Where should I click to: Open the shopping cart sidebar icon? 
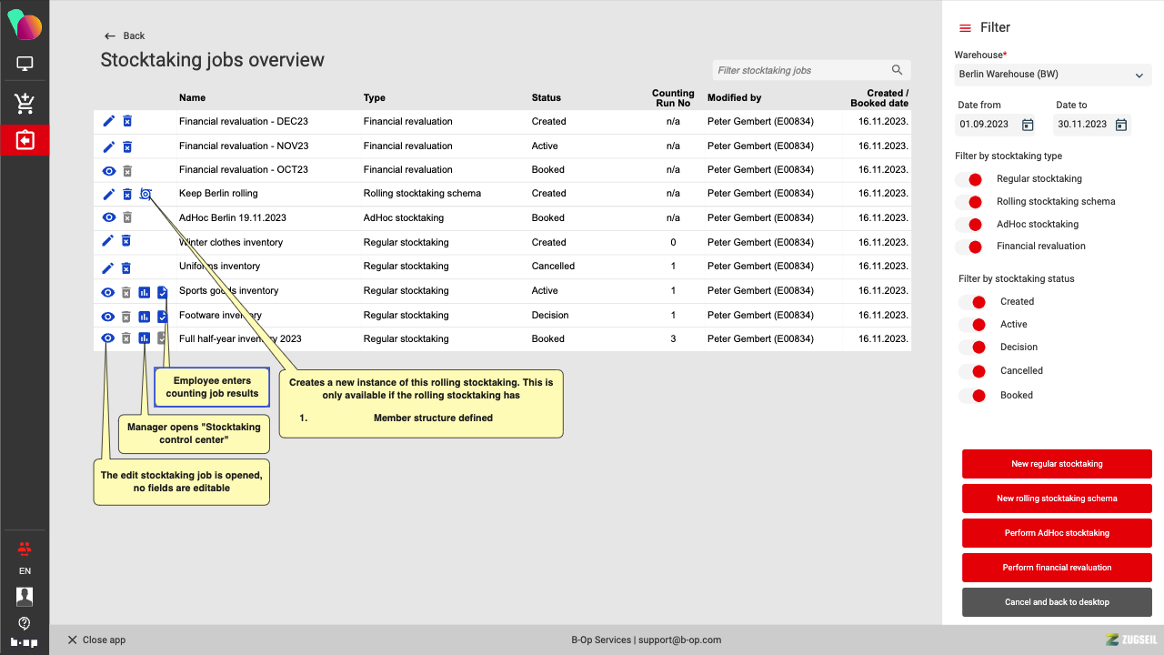[x=25, y=104]
